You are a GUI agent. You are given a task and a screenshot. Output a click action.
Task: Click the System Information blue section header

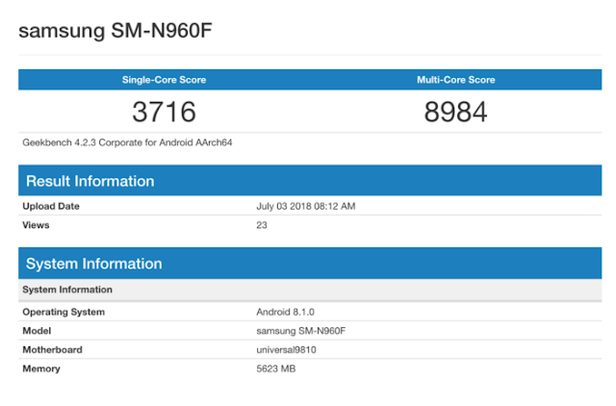click(x=310, y=264)
